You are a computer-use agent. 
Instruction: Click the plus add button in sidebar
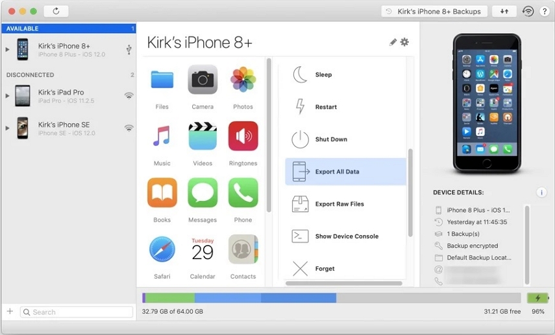[x=10, y=311]
